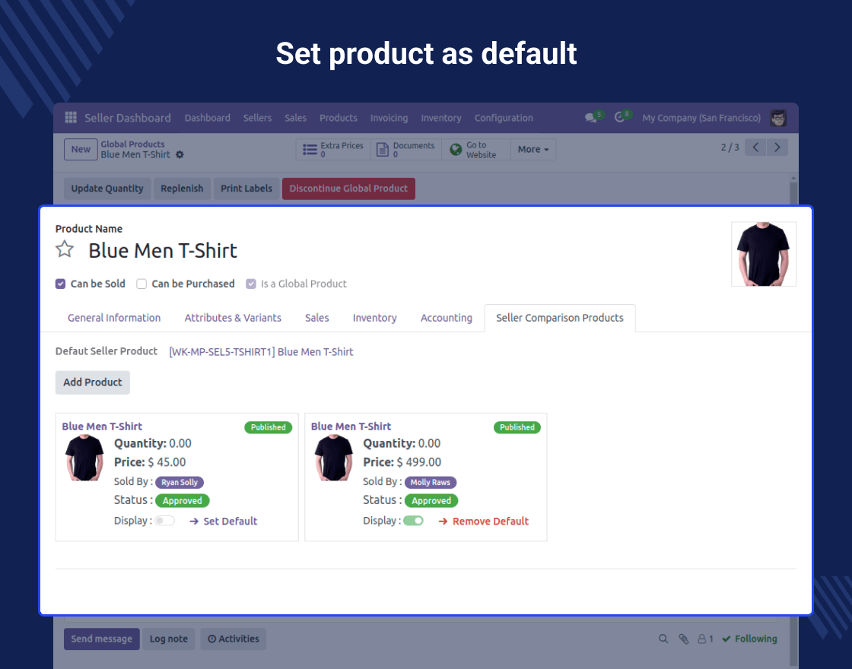Open the My Company (San Francisco) switcher

click(701, 118)
